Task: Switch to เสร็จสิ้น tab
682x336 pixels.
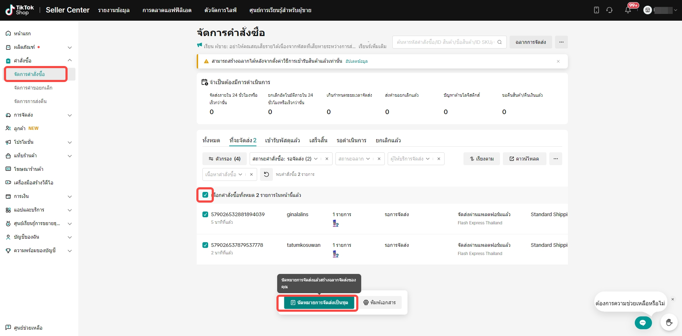Action: tap(318, 141)
